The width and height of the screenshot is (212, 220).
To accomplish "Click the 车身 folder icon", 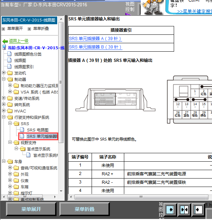I will [10, 162].
